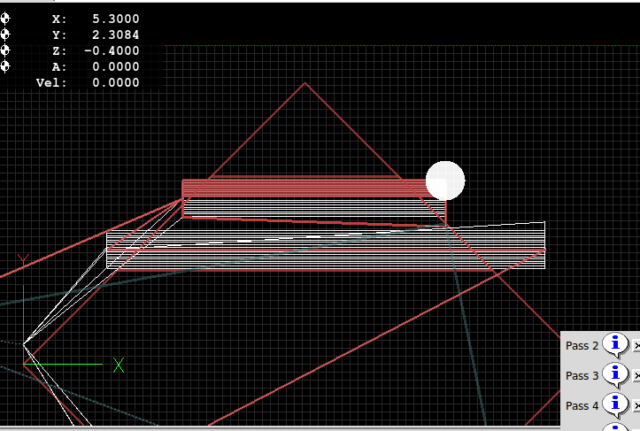The width and height of the screenshot is (640, 431).
Task: Click the Vel velocity readout
Action: pyautogui.click(x=115, y=82)
